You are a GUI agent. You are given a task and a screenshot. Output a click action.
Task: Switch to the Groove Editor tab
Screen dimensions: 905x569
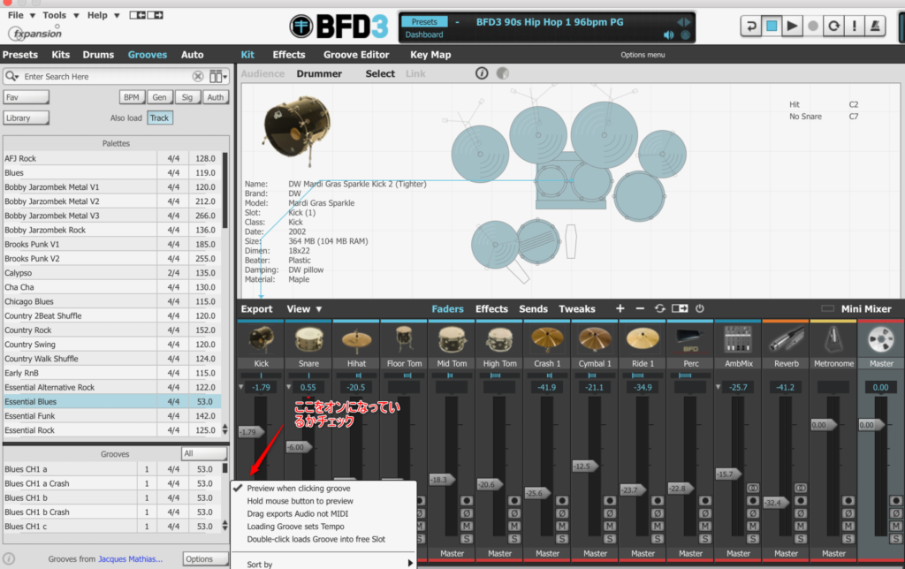[x=356, y=55]
